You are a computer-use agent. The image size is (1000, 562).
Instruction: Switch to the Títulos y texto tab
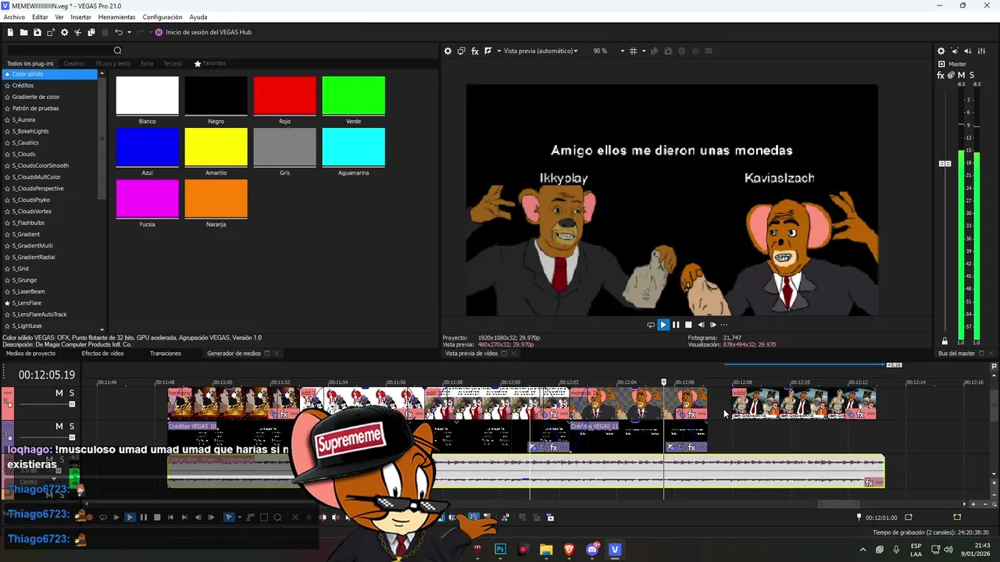112,63
